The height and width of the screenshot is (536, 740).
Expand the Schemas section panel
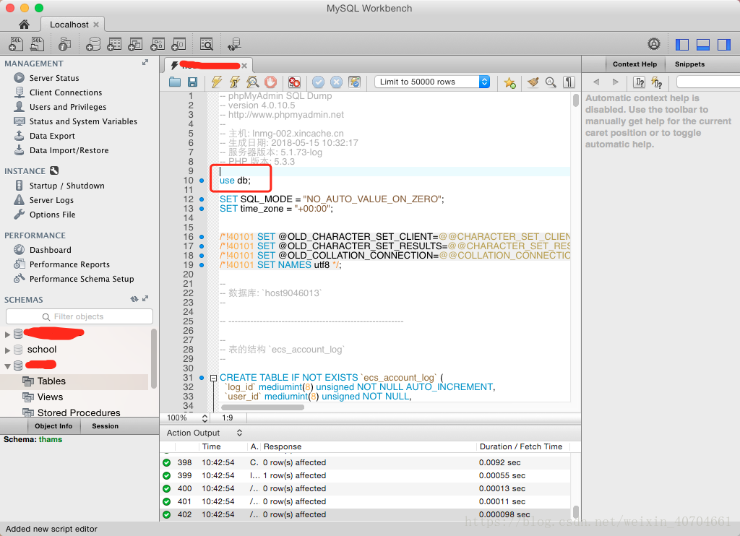[145, 298]
